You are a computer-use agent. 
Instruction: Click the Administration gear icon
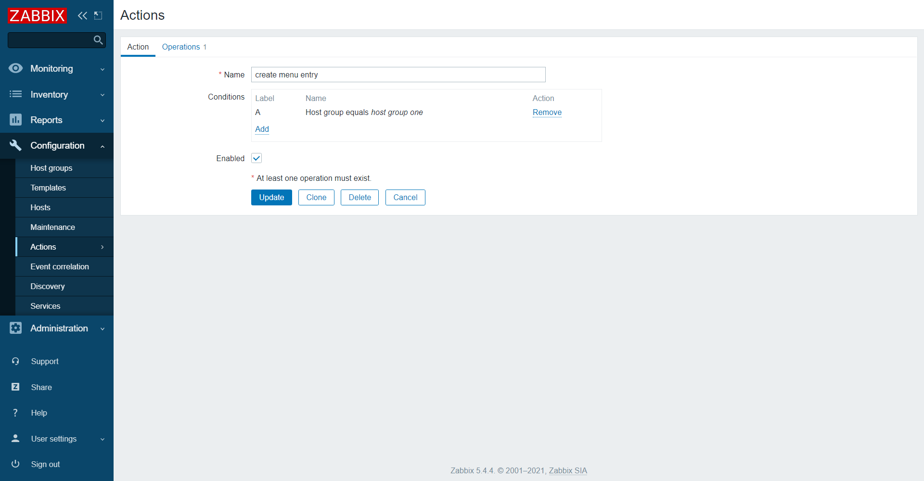point(15,328)
